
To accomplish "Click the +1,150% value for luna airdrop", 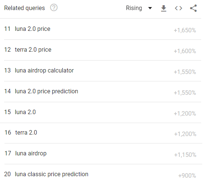I will 185,155.
